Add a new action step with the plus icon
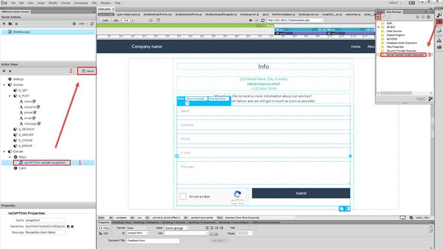The width and height of the screenshot is (443, 249). (x=4, y=71)
